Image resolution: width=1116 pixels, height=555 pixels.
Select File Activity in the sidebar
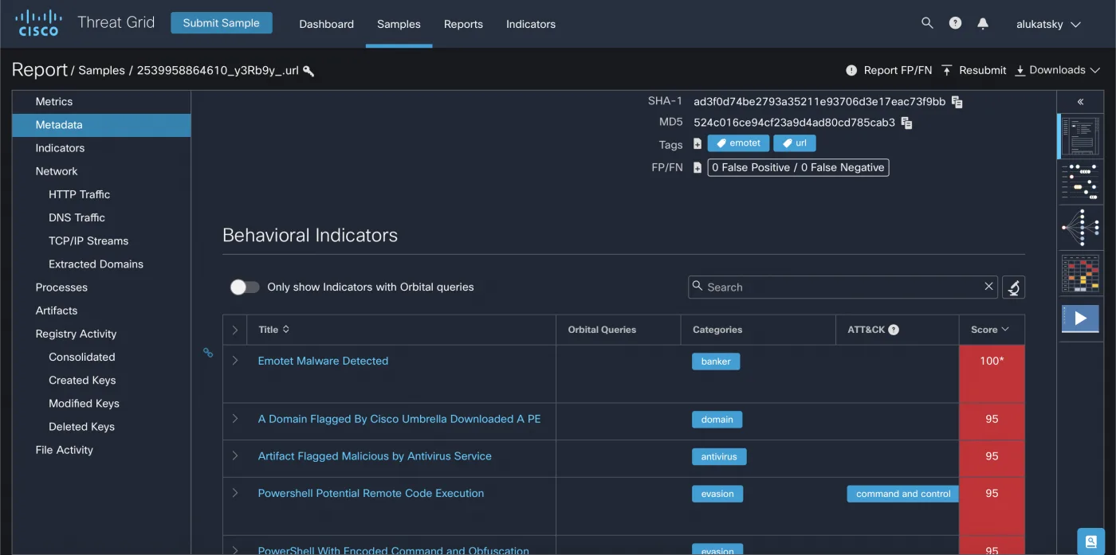tap(101, 450)
